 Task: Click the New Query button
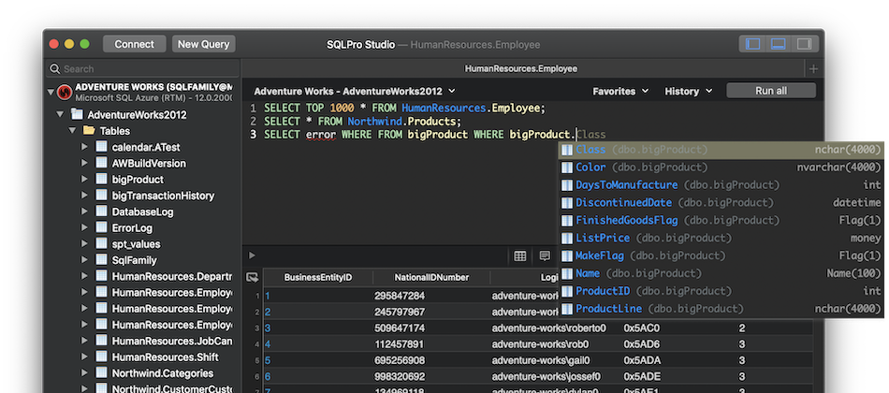pos(204,44)
